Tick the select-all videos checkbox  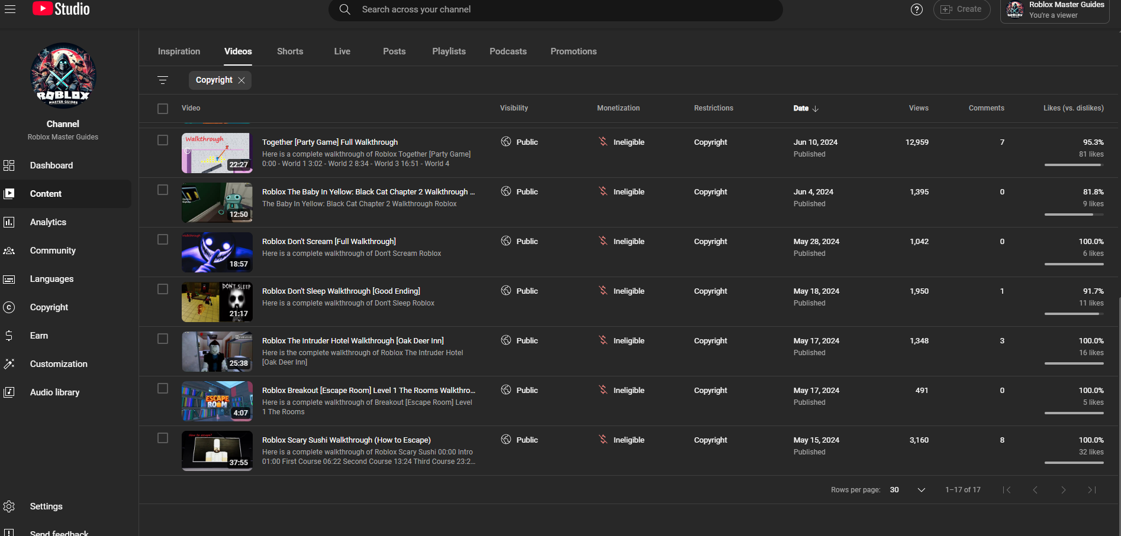163,109
